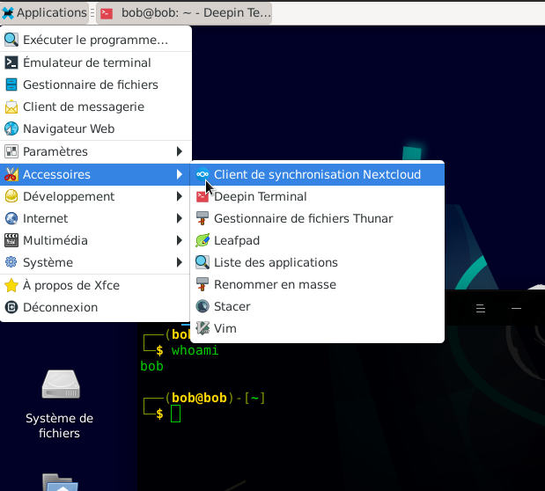The height and width of the screenshot is (491, 545).
Task: Click the Renommer en masse icon
Action: (x=203, y=284)
